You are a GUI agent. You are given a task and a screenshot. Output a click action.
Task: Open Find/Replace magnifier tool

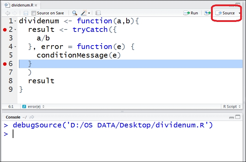74,13
